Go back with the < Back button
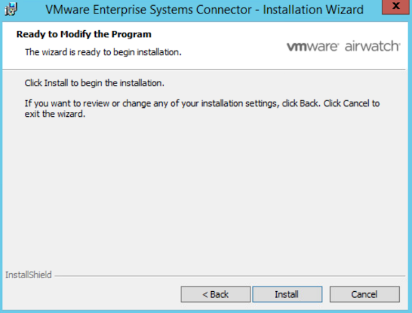This screenshot has width=412, height=313. (x=216, y=294)
